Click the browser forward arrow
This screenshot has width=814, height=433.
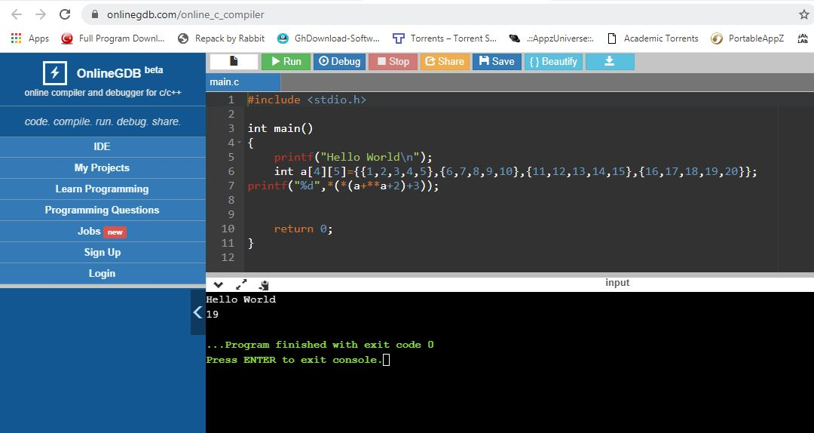(41, 14)
